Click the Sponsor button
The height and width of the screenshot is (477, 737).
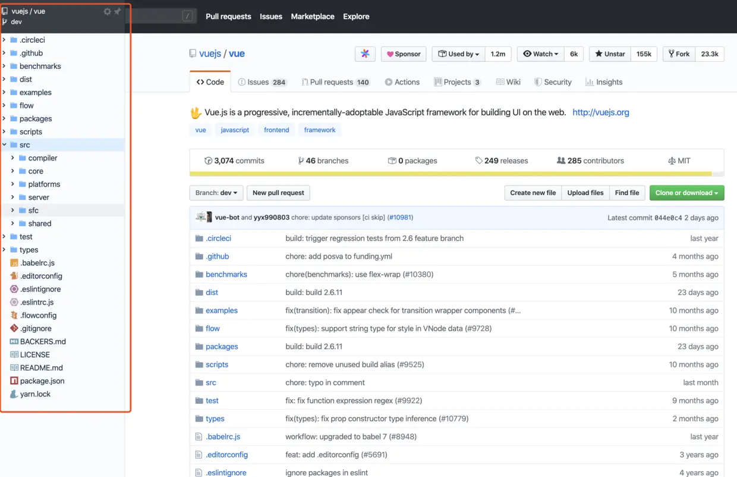pyautogui.click(x=404, y=54)
